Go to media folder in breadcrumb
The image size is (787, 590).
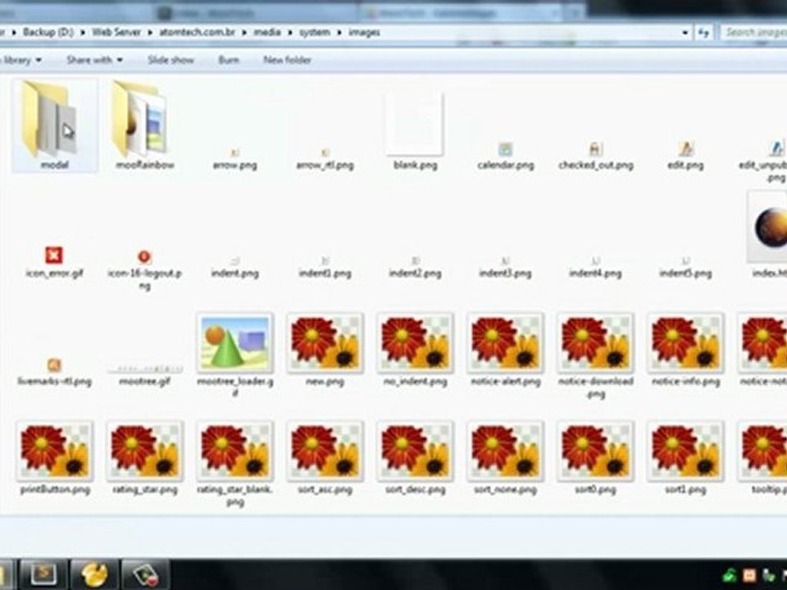click(267, 32)
